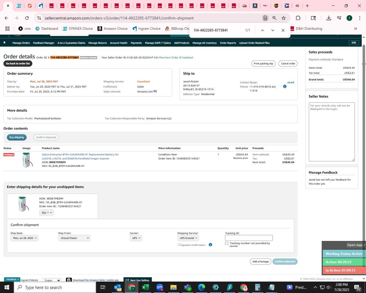The width and height of the screenshot is (366, 293).
Task: Open Account Health menu item
Action: [119, 43]
